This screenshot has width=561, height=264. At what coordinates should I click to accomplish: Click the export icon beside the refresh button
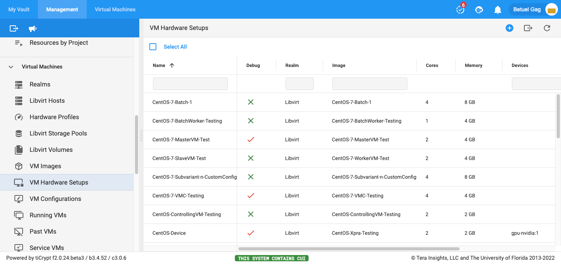click(528, 28)
